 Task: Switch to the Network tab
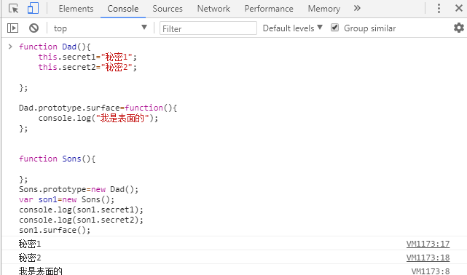213,9
